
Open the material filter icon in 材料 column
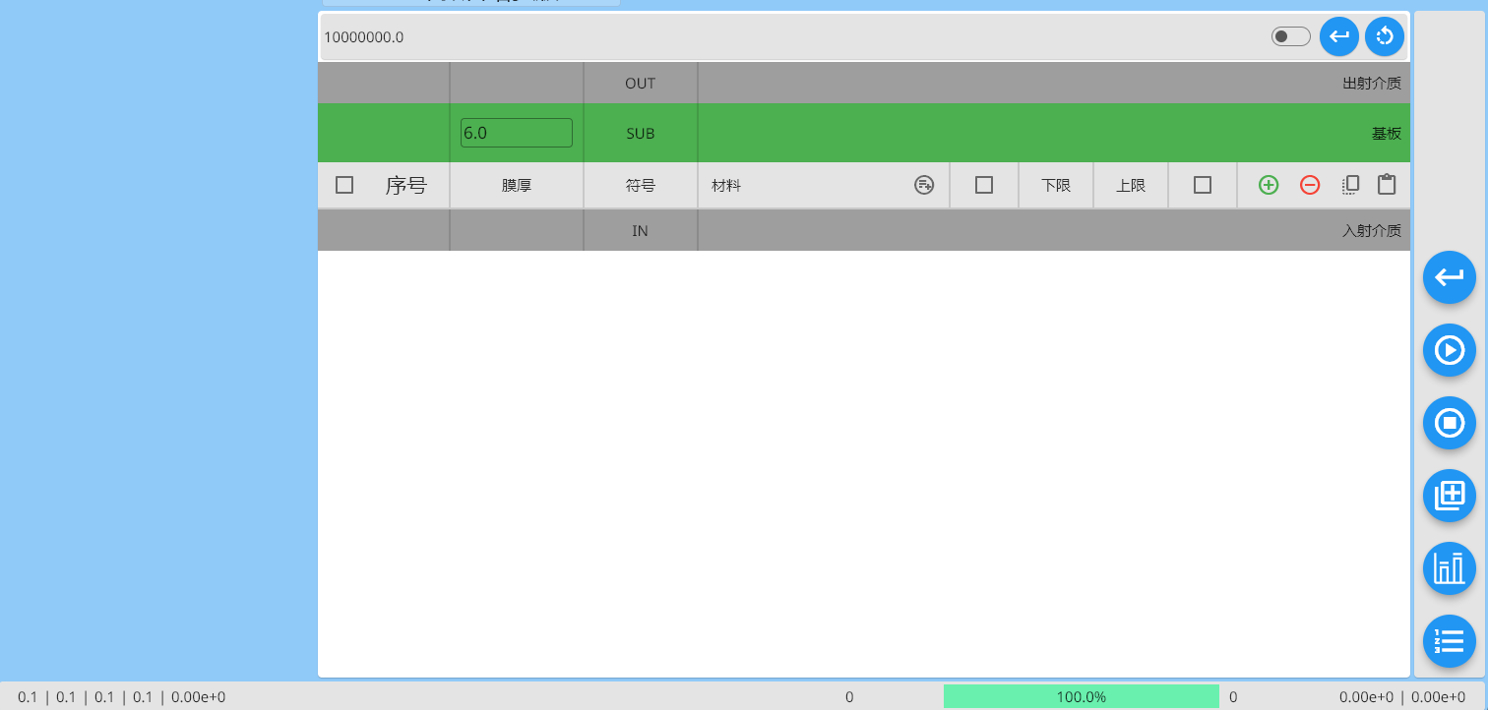click(923, 184)
